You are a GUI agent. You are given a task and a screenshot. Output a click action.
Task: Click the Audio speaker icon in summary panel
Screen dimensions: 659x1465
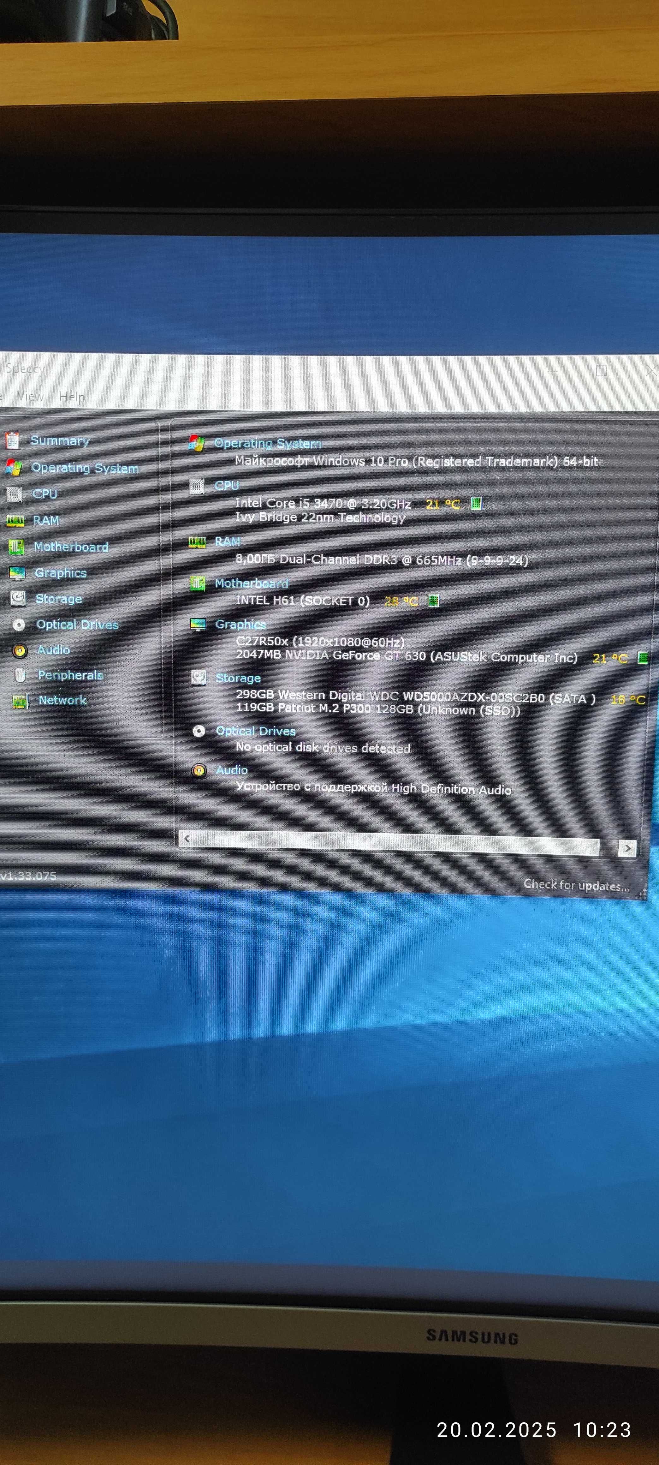[x=199, y=771]
